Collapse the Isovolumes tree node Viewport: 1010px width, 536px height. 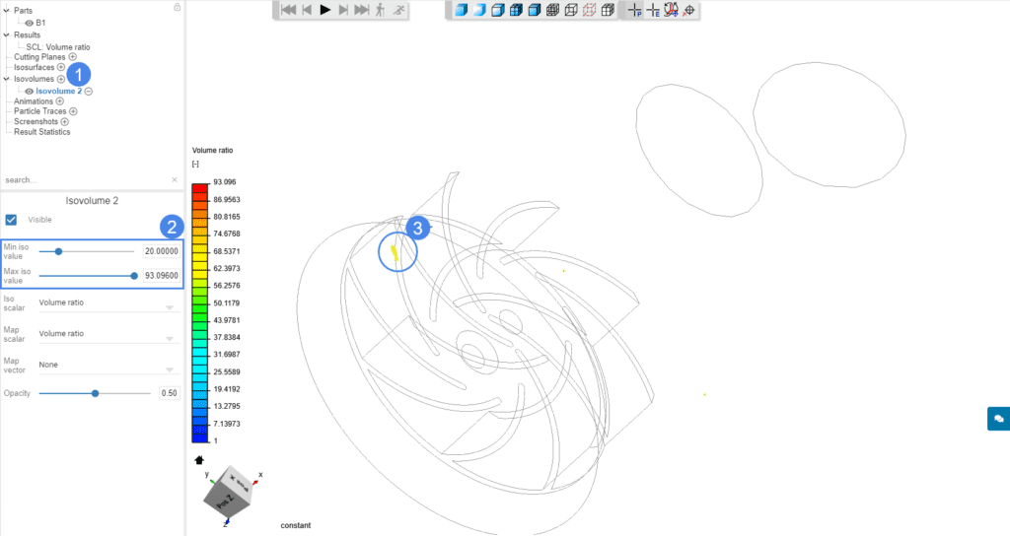coord(7,79)
